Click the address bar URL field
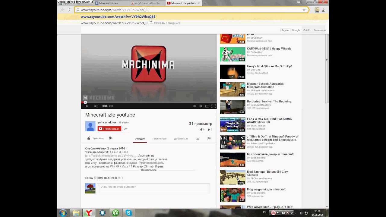This screenshot has height=217, width=386. click(x=192, y=10)
